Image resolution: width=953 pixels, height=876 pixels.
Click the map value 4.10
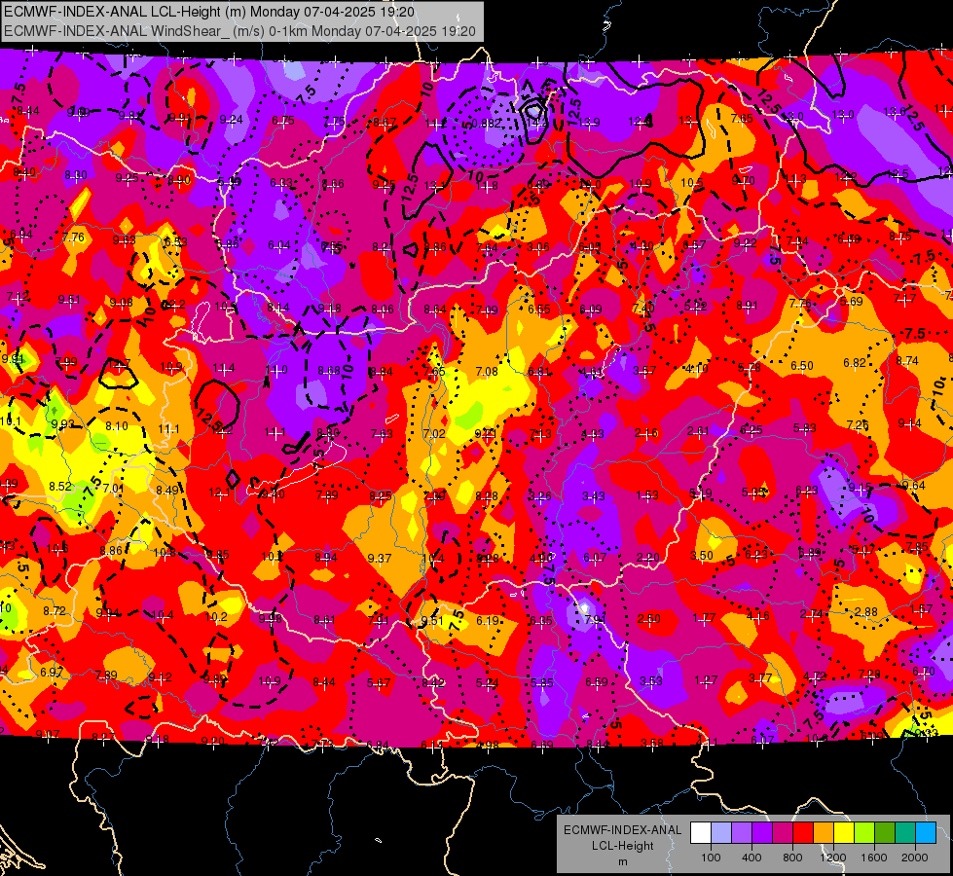click(697, 368)
